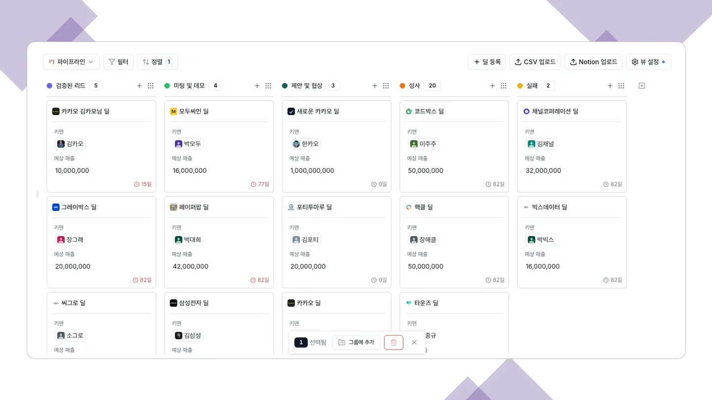Click the 성사 column count badge 20

pyautogui.click(x=432, y=85)
